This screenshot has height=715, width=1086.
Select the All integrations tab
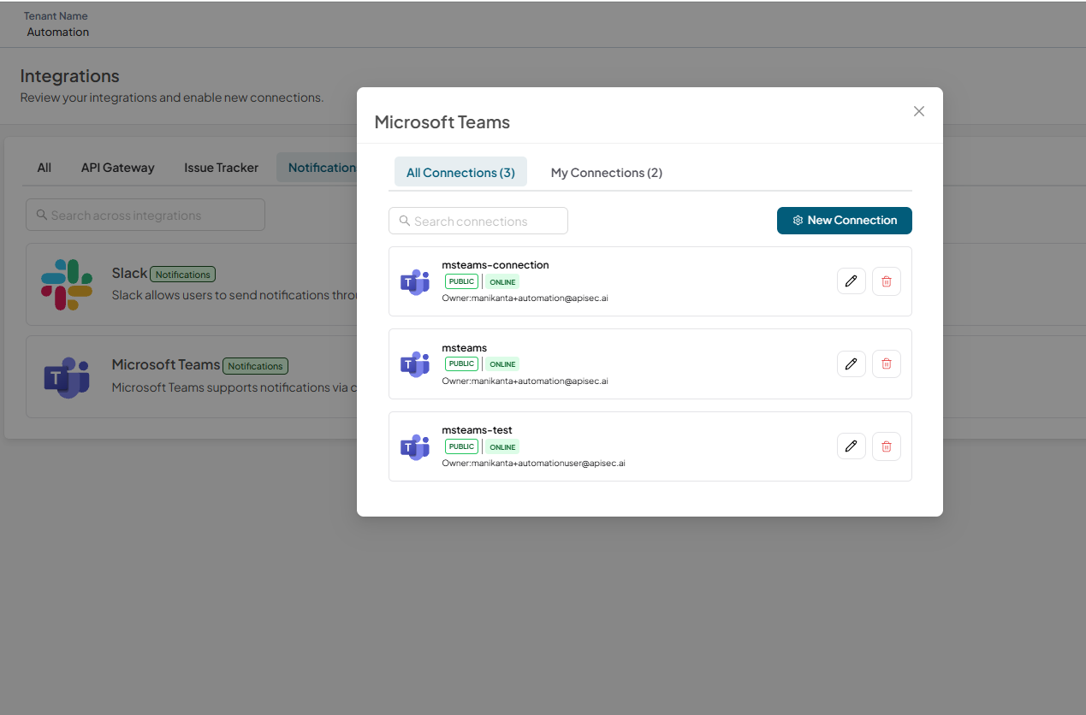pyautogui.click(x=45, y=168)
